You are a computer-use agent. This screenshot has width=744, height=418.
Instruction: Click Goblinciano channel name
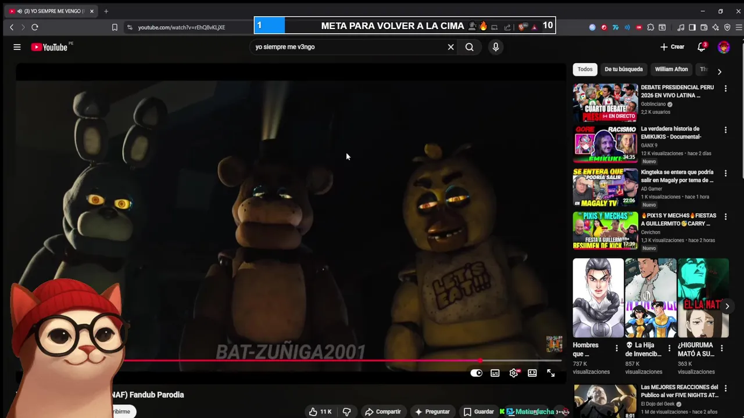point(653,105)
